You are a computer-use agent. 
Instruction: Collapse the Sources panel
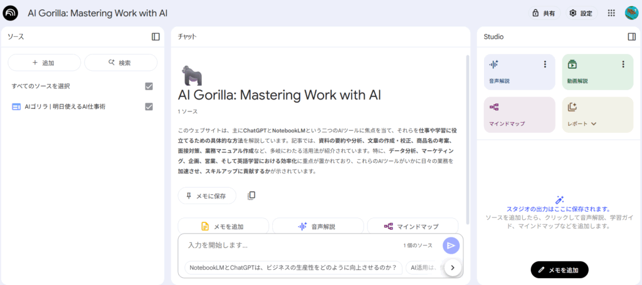coord(155,37)
